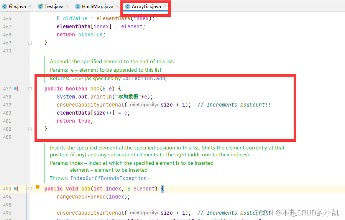The height and width of the screenshot is (220, 345).
Task: Click the 'Appends the specified element' doc text
Action: pyautogui.click(x=112, y=61)
